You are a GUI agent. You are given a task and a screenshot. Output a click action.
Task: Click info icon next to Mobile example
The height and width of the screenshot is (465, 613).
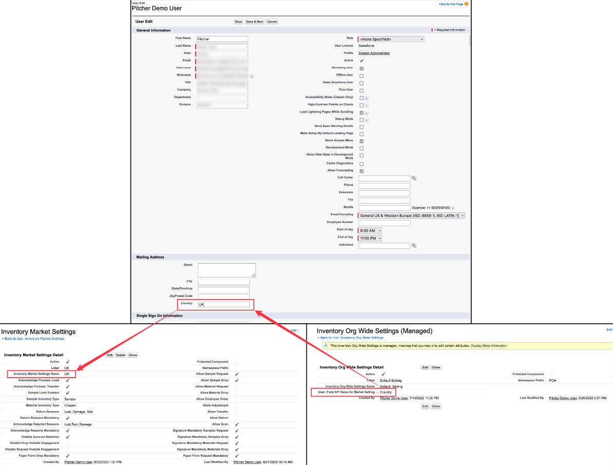(453, 208)
